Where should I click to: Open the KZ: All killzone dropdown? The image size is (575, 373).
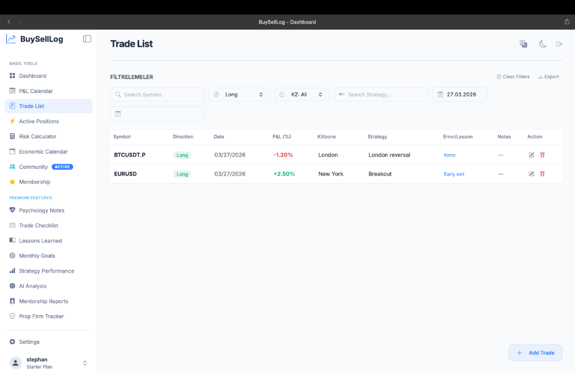point(302,95)
